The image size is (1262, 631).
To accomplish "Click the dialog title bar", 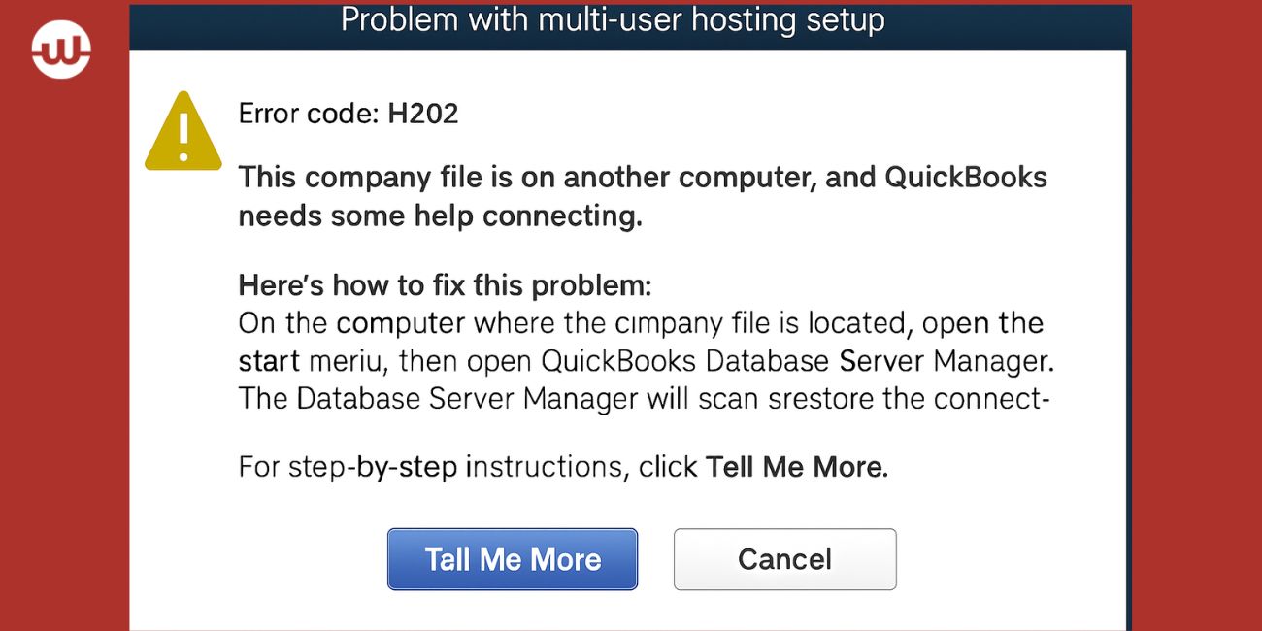I will pos(629,24).
